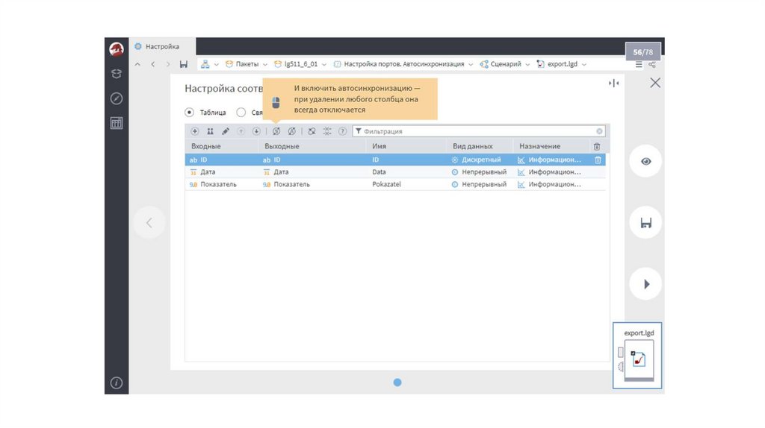The width and height of the screenshot is (765, 428).
Task: Click the help question mark icon
Action: tap(343, 131)
